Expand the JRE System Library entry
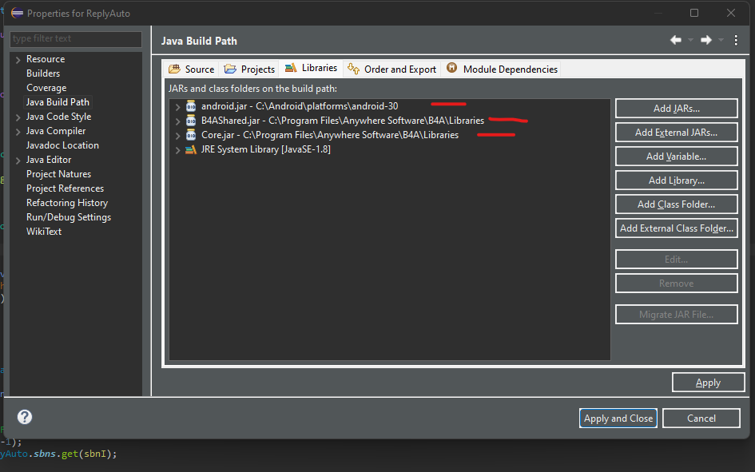This screenshot has height=472, width=755. coord(177,150)
